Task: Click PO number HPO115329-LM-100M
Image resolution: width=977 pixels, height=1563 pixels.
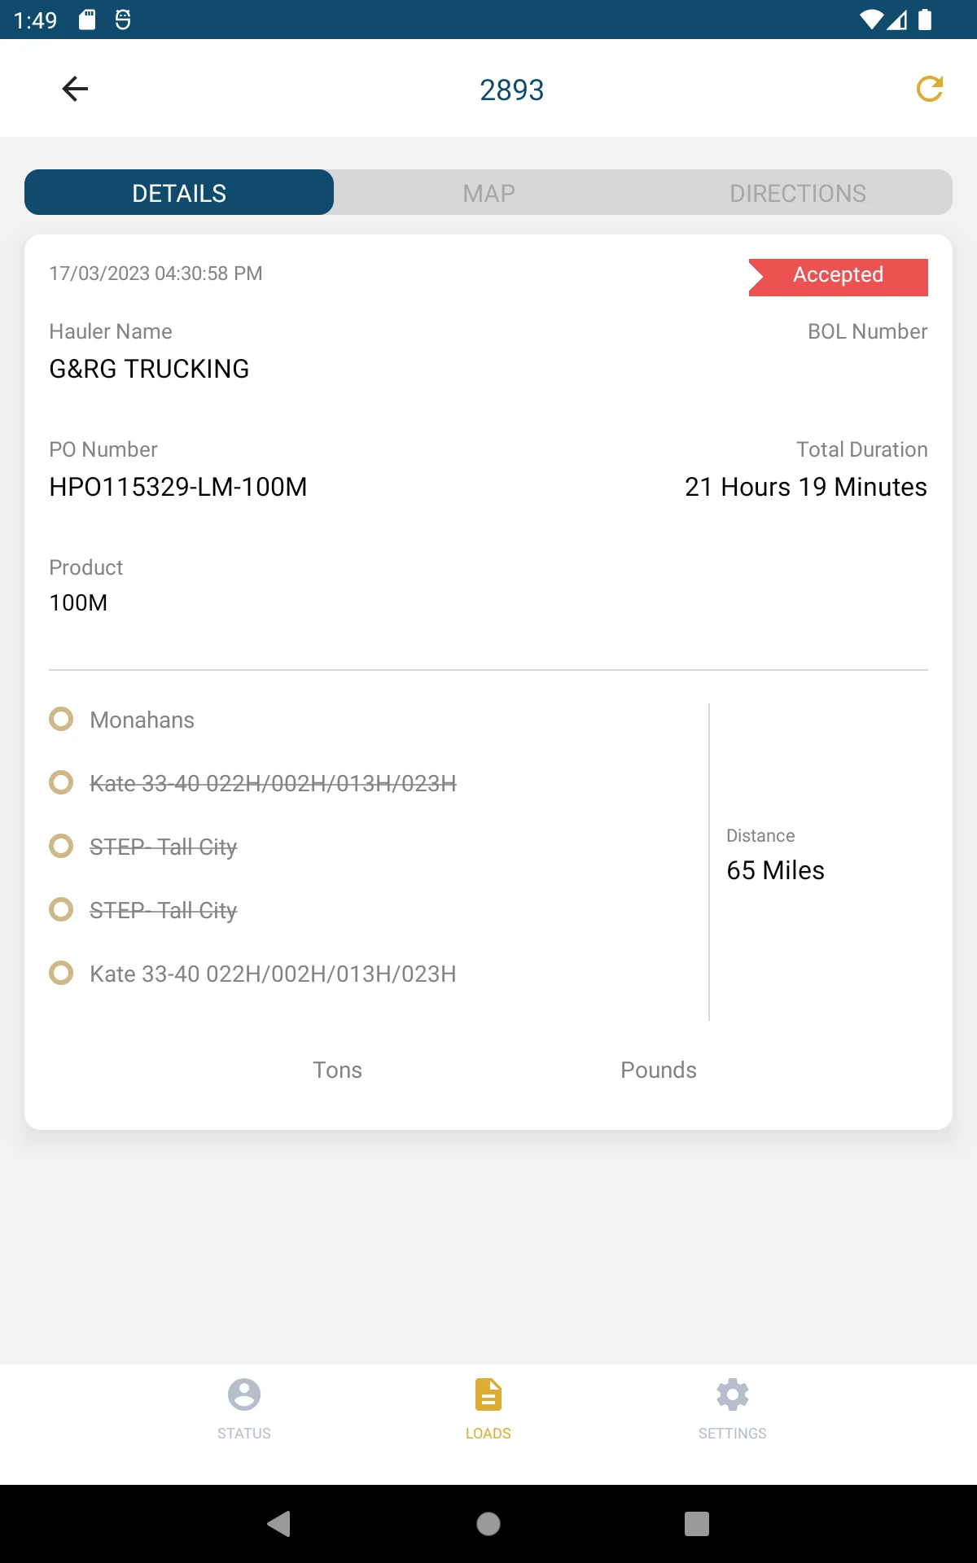Action: click(178, 487)
